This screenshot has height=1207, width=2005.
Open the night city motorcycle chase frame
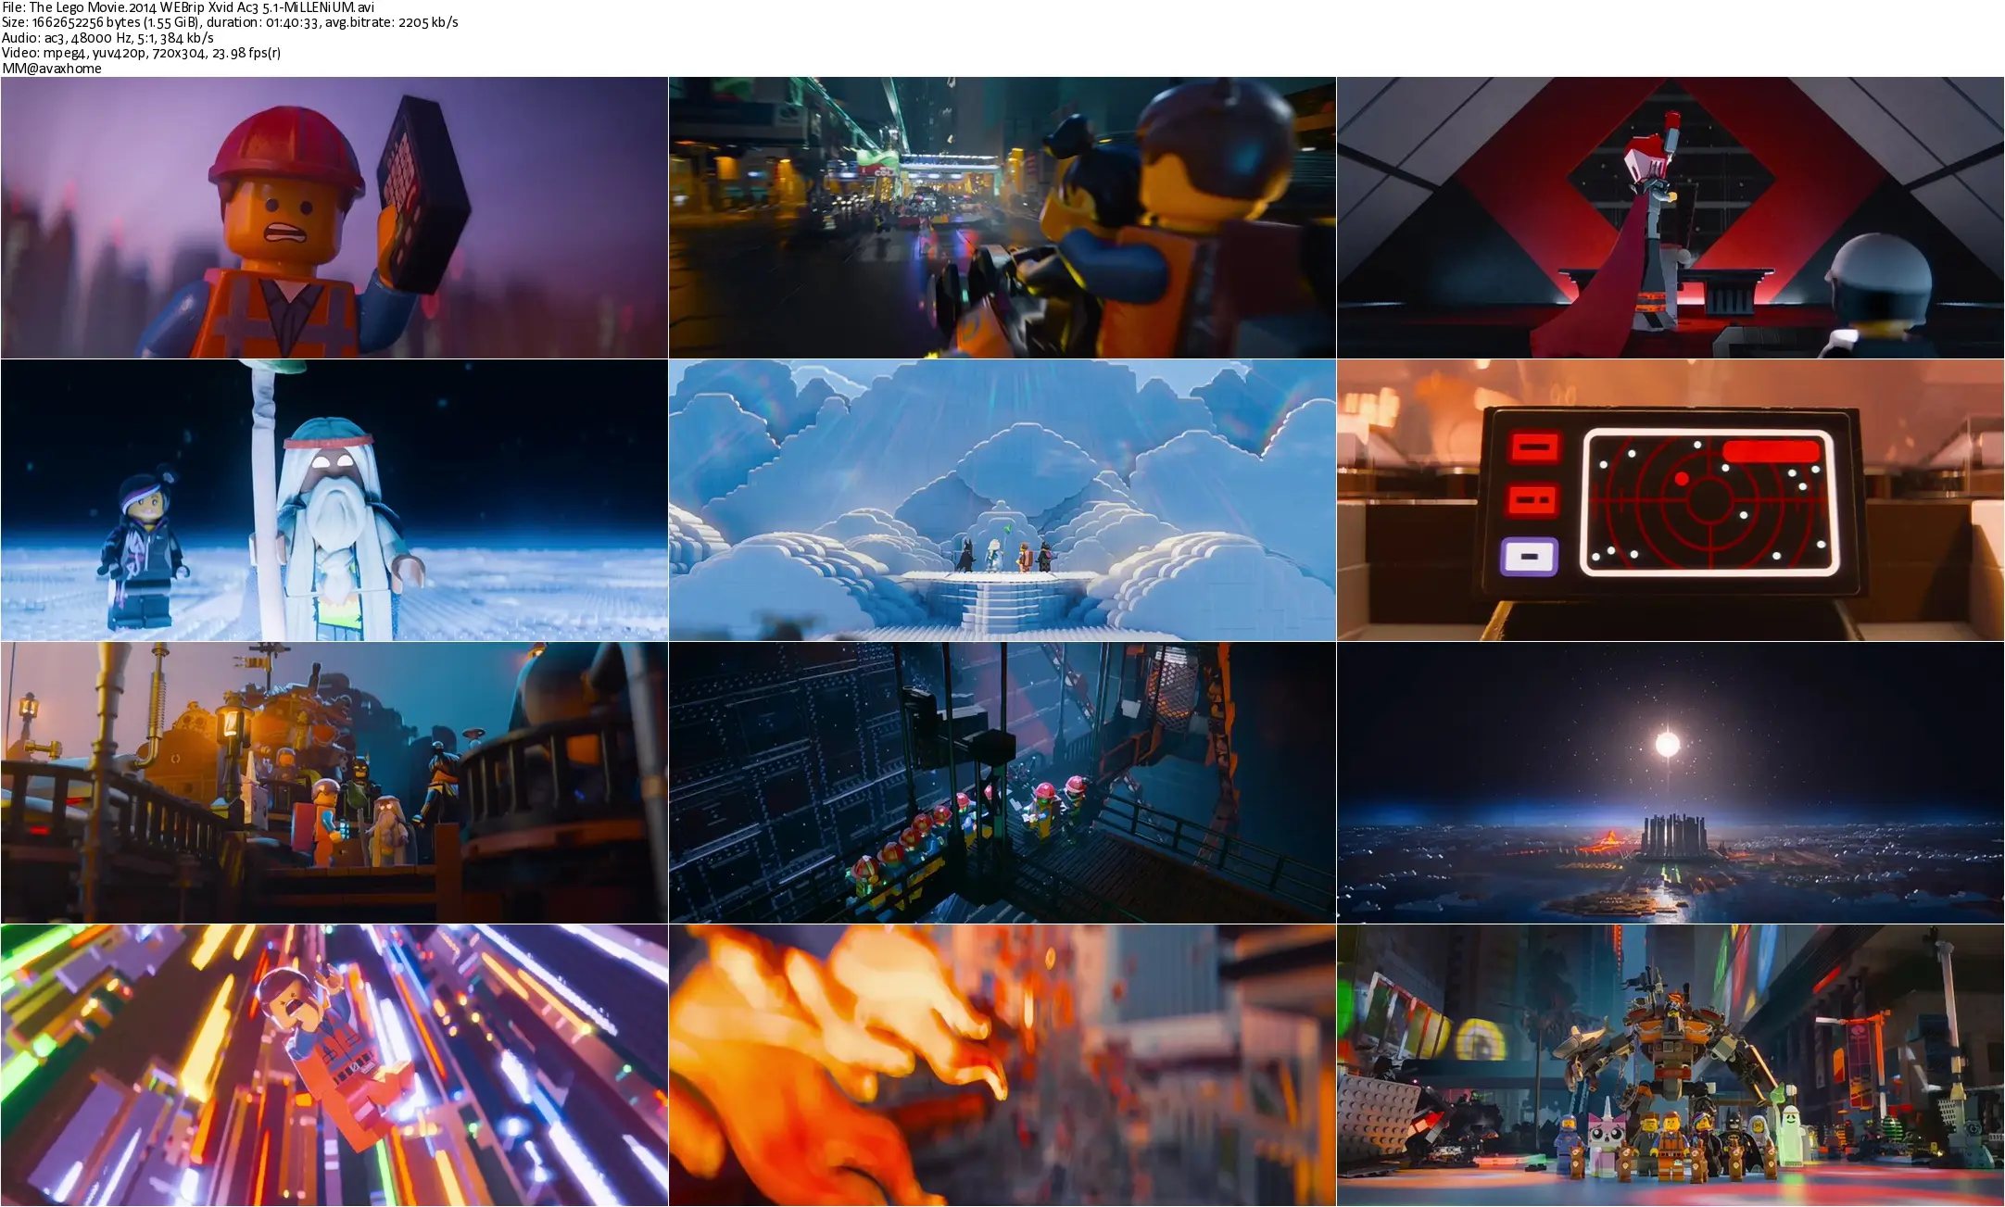1002,218
